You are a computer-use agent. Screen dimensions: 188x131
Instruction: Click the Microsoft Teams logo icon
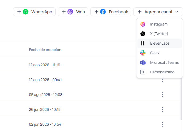point(143,62)
